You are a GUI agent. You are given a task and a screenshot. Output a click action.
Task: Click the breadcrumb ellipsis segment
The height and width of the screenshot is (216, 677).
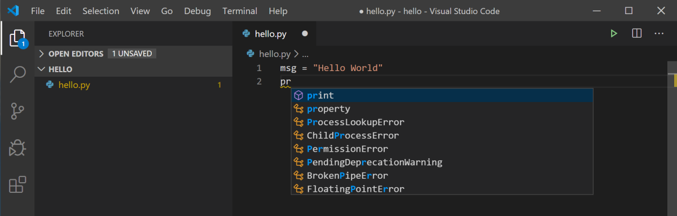(x=305, y=55)
